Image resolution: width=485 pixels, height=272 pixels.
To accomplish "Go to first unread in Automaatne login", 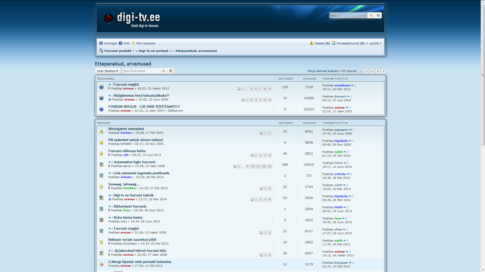I will (110, 162).
